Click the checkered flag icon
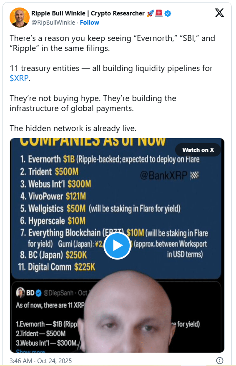236x366 pixels. pos(194,175)
